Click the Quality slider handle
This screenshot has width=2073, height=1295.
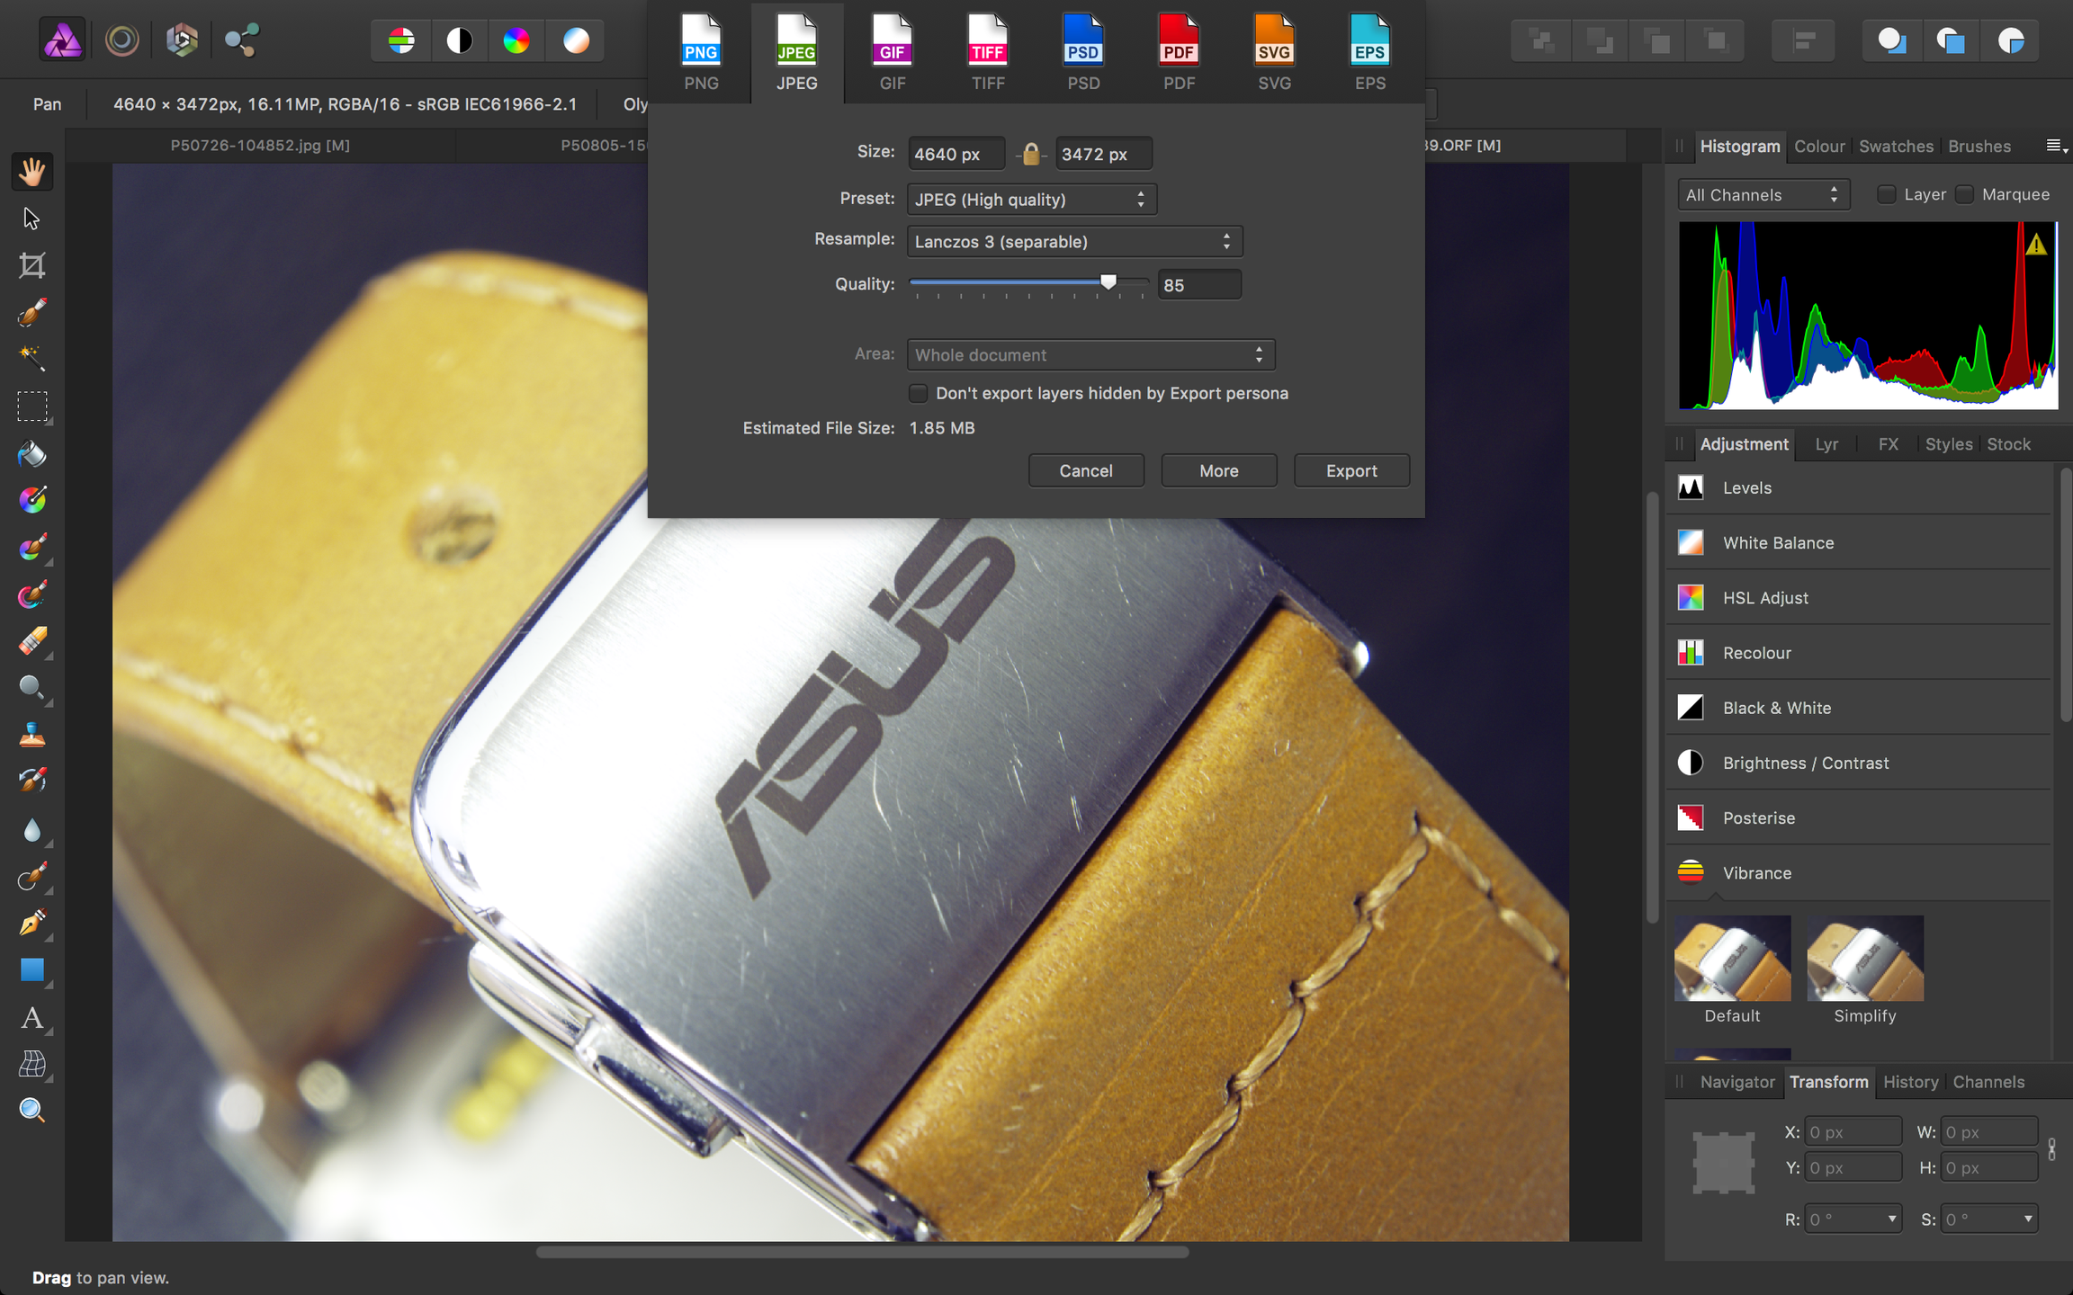1108,282
